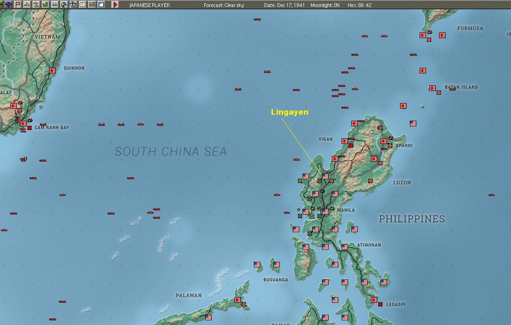Click the JAPANESE PLAYER label
The height and width of the screenshot is (325, 511).
[x=149, y=5]
